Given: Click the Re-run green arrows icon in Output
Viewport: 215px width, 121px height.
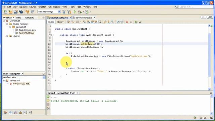Looking at the screenshot, I should tap(48, 97).
